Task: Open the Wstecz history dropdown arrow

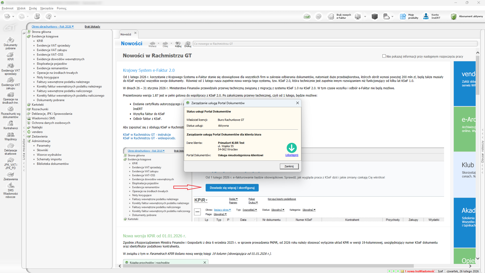Action: [x=159, y=43]
